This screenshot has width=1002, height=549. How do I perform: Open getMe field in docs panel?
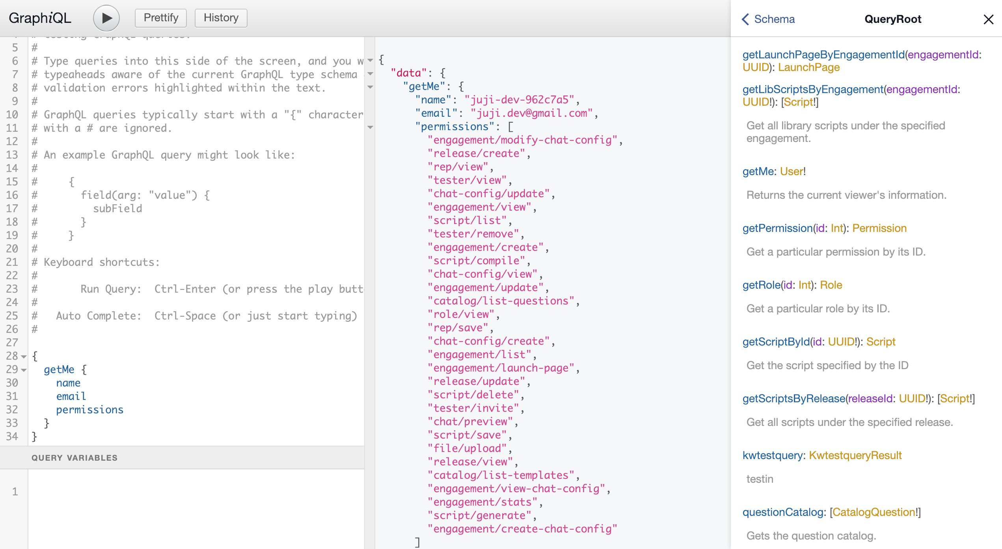(x=758, y=171)
